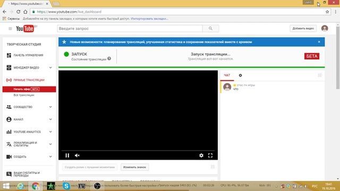Click the video player progress bar

tap(138, 150)
